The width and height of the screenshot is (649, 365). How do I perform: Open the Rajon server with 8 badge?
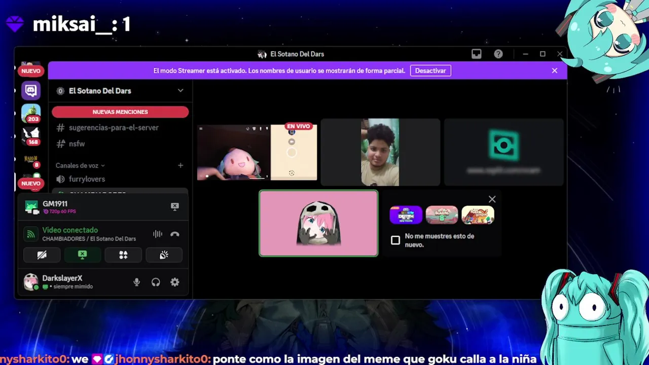click(31, 160)
